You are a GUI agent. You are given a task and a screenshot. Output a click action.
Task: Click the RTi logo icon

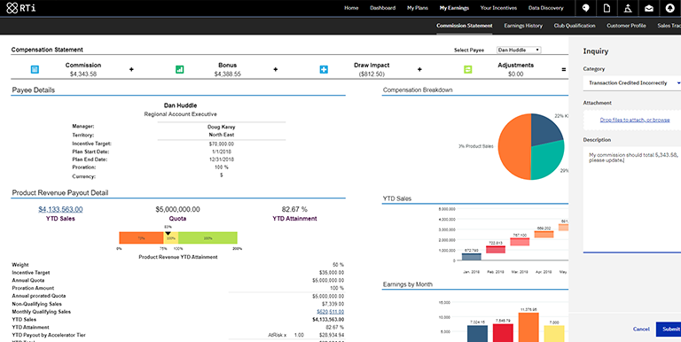(12, 8)
